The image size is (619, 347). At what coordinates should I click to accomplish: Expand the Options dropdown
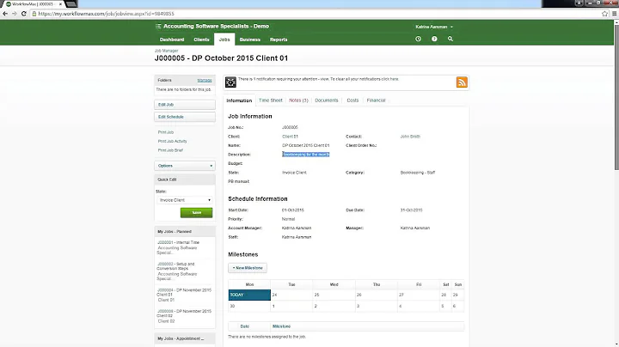pyautogui.click(x=185, y=166)
